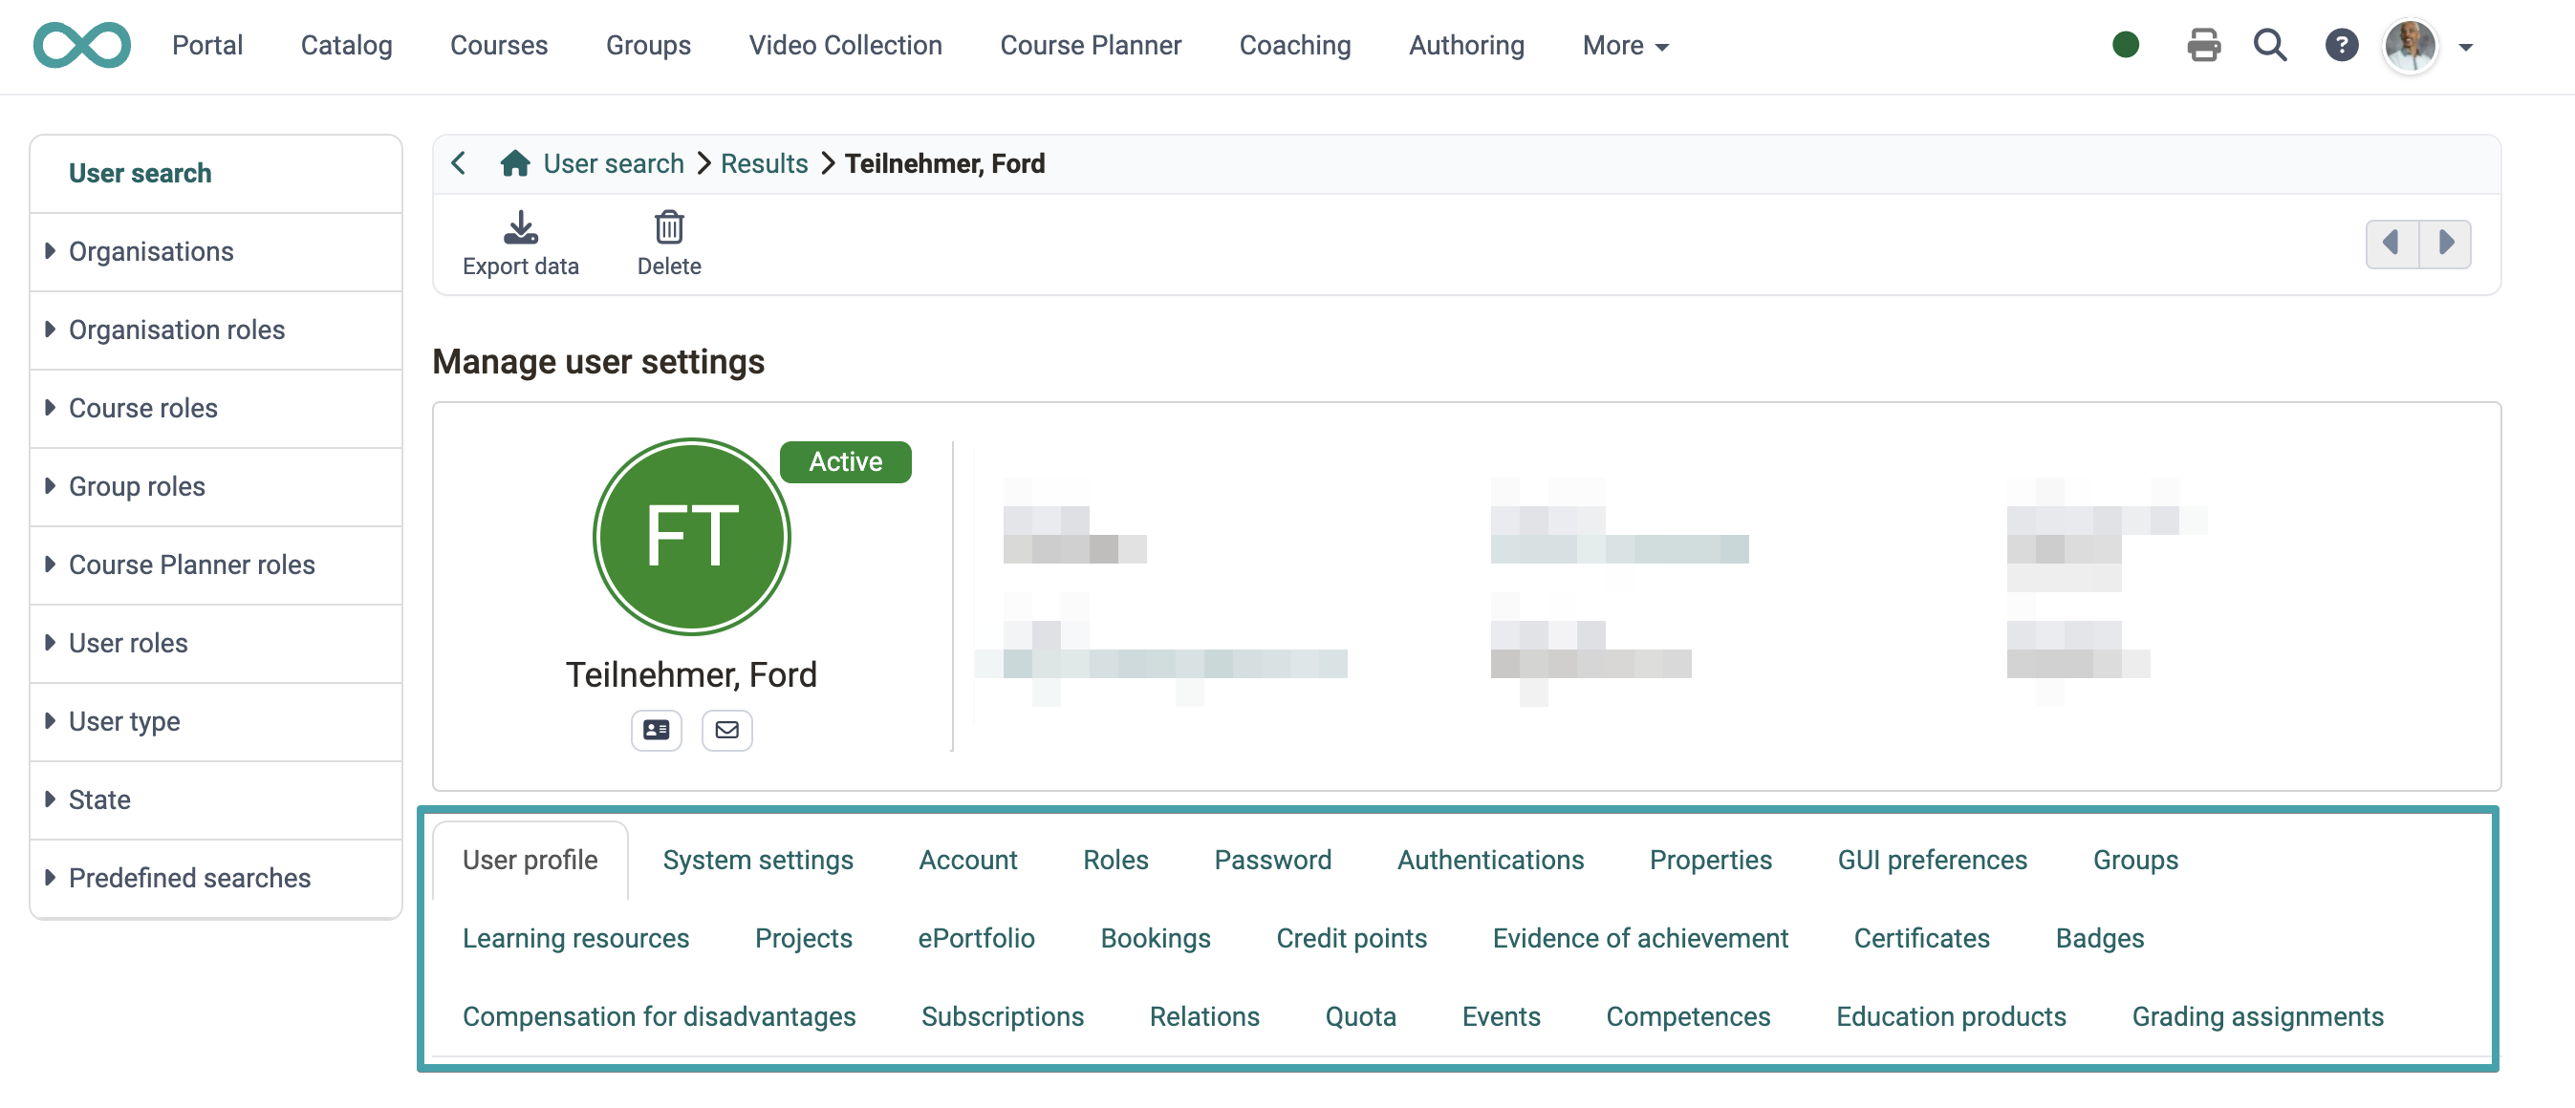Open the Quota tab

coord(1360,1016)
